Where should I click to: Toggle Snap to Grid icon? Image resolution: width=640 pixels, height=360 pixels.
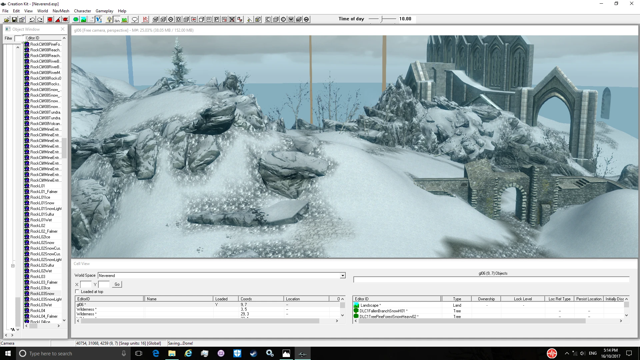point(50,19)
